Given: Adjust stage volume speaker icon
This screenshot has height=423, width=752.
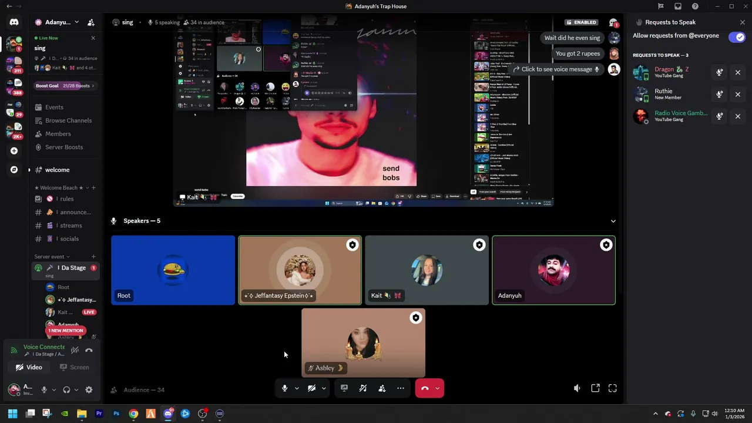Looking at the screenshot, I should click(577, 388).
